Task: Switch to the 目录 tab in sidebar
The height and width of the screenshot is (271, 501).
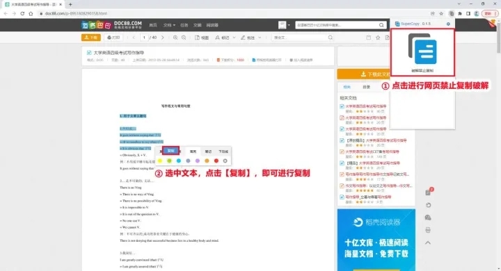Action: point(366,87)
